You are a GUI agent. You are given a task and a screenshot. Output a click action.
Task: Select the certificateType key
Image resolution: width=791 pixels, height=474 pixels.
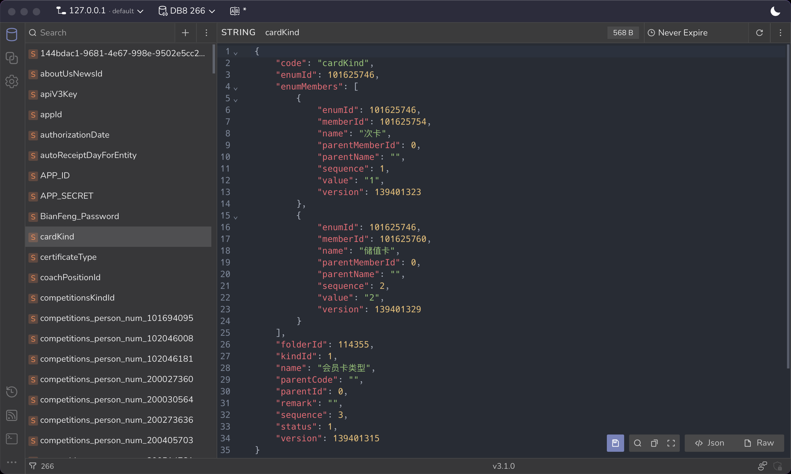[x=118, y=257]
